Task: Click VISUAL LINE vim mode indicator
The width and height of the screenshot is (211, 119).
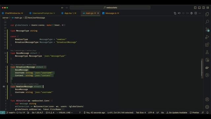Action: (x=65, y=112)
